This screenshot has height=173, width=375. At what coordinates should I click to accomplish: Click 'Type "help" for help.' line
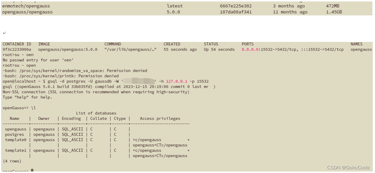click(x=28, y=97)
